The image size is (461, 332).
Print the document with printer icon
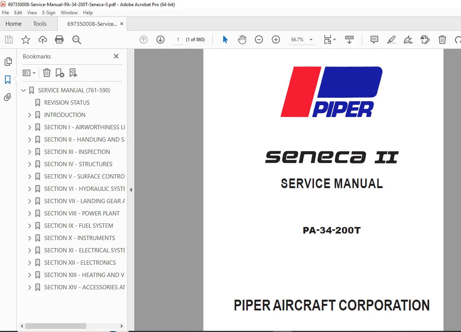pos(59,40)
